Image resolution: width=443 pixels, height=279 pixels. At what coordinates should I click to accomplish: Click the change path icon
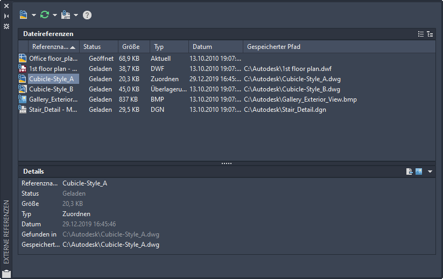pos(65,15)
